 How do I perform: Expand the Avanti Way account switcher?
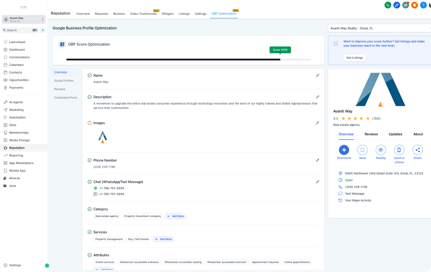[x=24, y=19]
